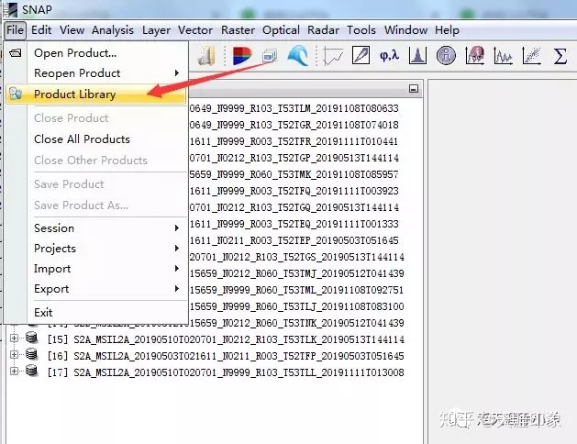Select row ending T53TLJ_20191108T083100
The width and height of the screenshot is (577, 444).
point(297,306)
